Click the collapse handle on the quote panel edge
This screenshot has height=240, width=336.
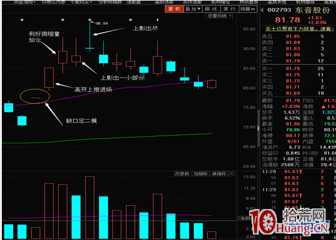[258, 128]
